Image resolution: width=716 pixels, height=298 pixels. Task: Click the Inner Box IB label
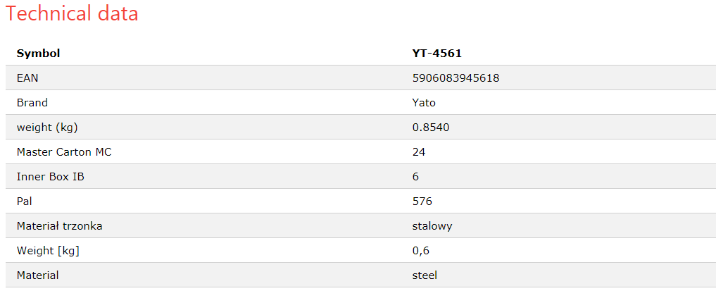point(50,177)
